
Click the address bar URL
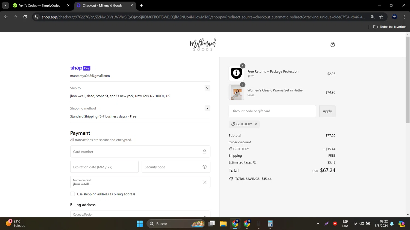pyautogui.click(x=203, y=17)
